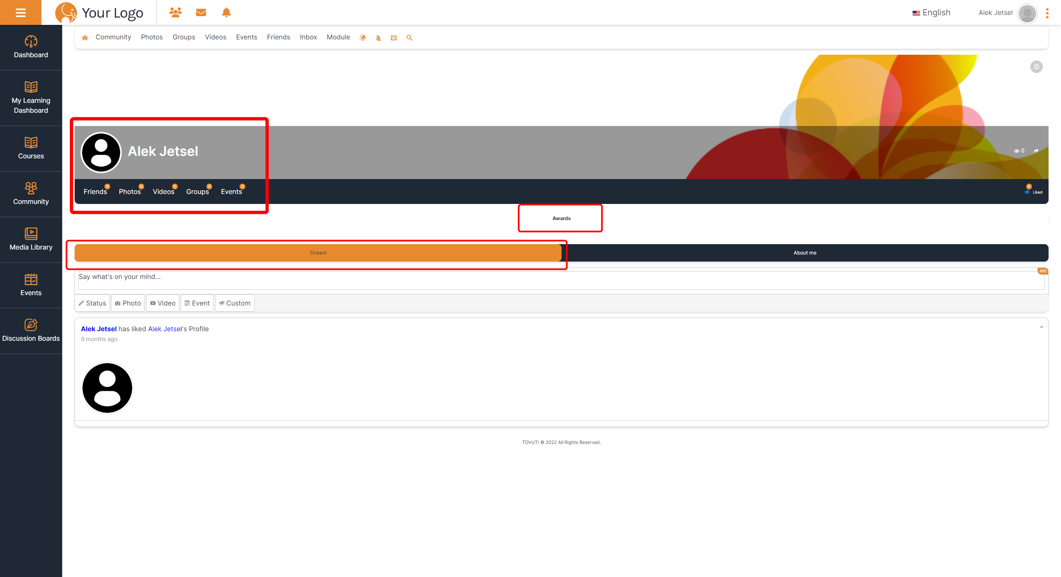This screenshot has width=1061, height=577.
Task: Click the 400 character counter badge
Action: (x=1043, y=271)
